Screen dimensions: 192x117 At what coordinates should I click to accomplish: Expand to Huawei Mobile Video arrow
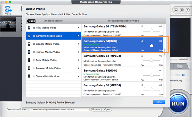click(x=78, y=52)
